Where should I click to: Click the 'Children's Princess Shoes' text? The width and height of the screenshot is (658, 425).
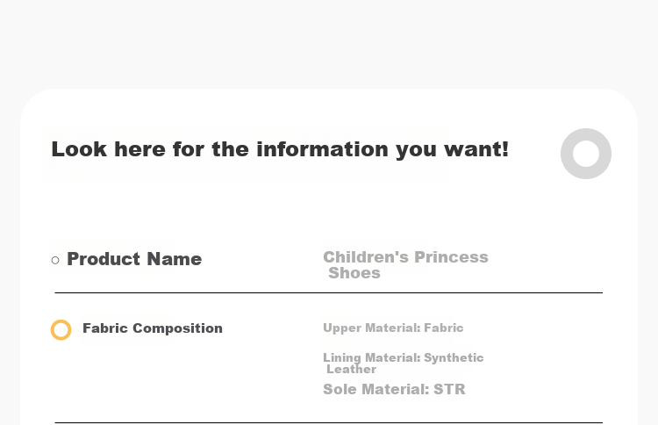tap(405, 265)
